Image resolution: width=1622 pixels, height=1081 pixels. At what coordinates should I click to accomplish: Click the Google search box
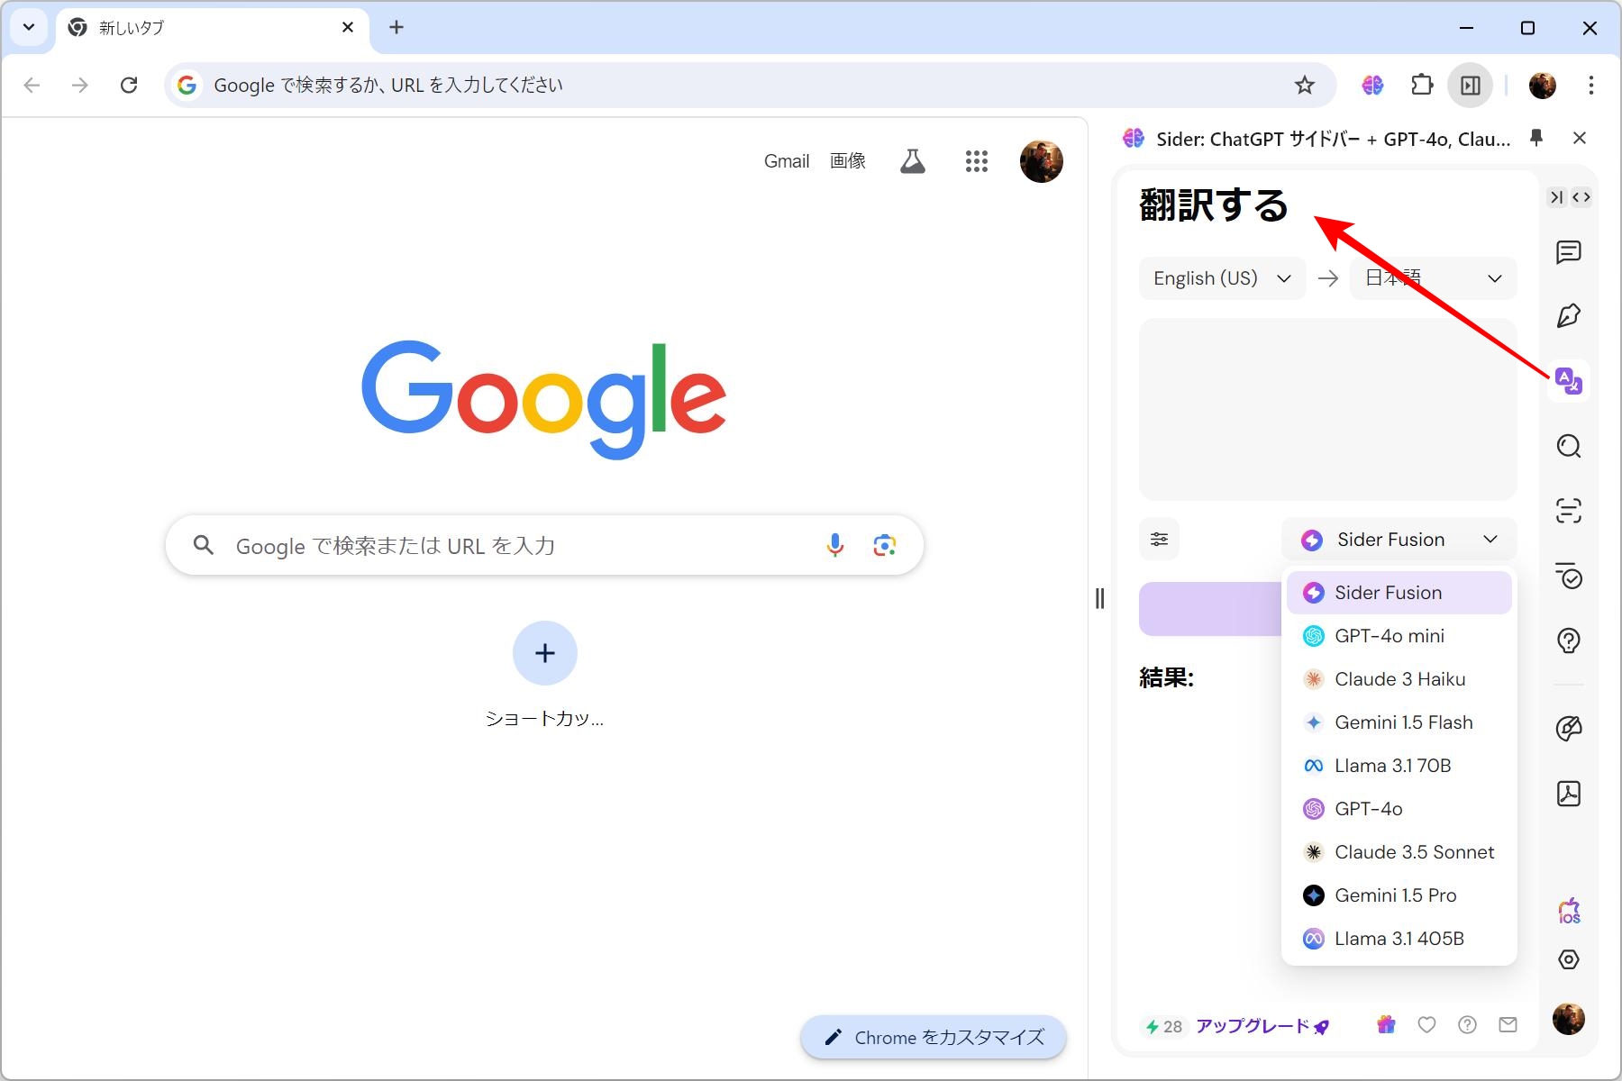coord(544,545)
